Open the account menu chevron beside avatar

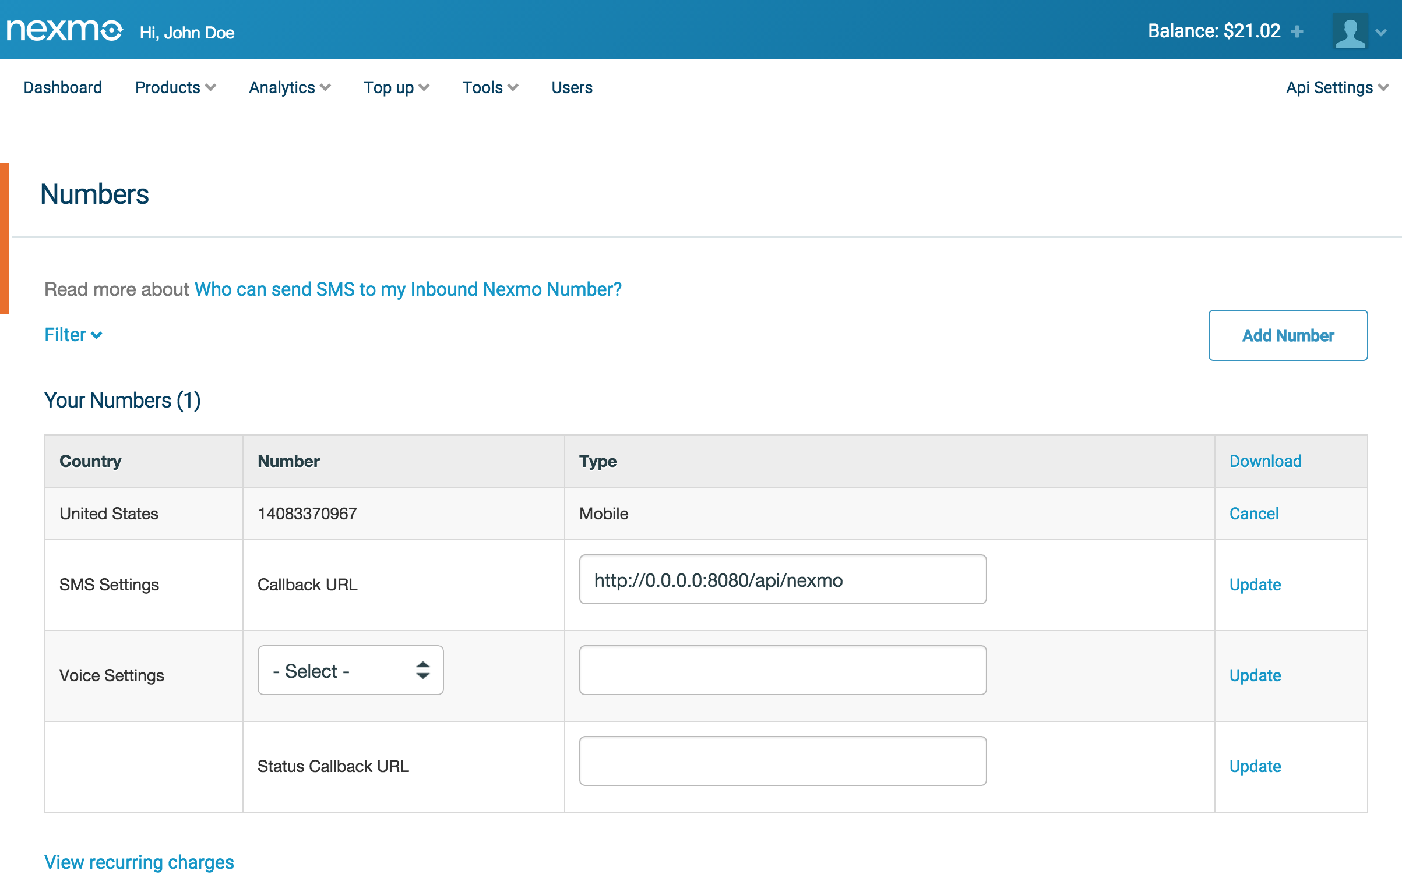(1381, 33)
